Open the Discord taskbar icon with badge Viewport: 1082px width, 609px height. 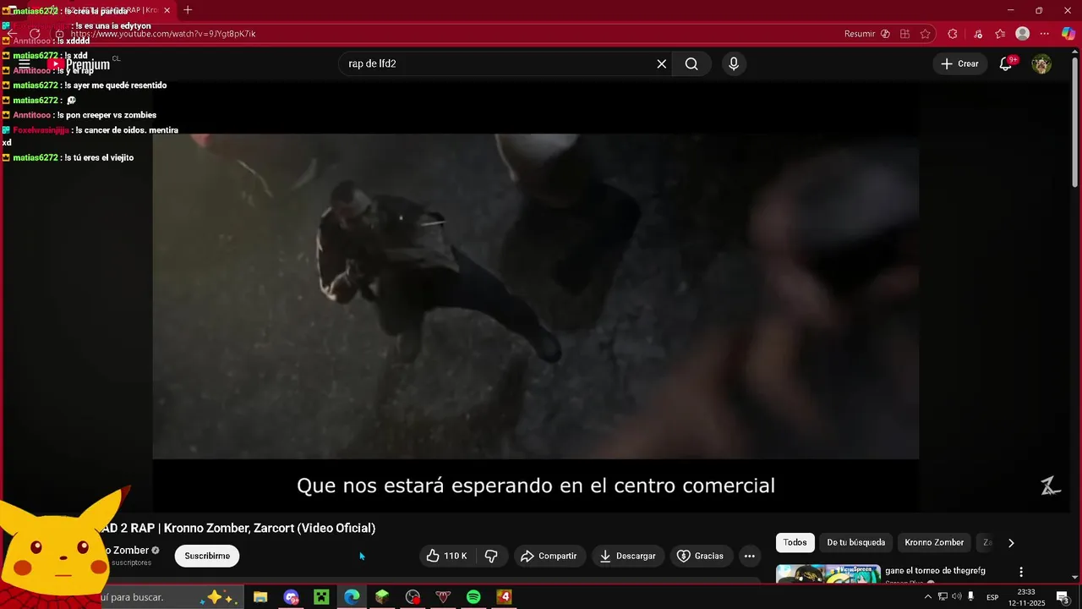(292, 597)
